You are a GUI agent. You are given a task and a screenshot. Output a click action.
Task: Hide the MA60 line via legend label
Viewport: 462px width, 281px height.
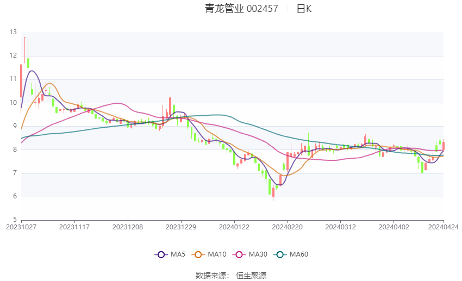(x=299, y=254)
